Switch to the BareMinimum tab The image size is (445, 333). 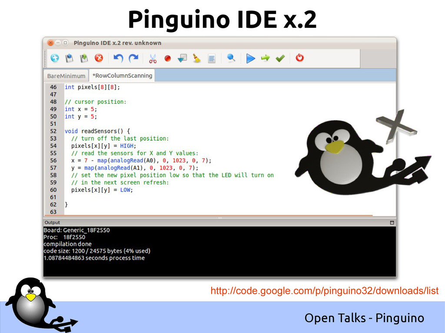[66, 76]
